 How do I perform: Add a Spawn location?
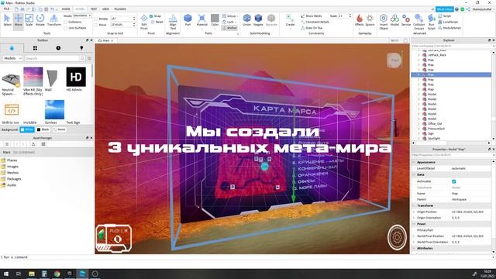(370, 20)
